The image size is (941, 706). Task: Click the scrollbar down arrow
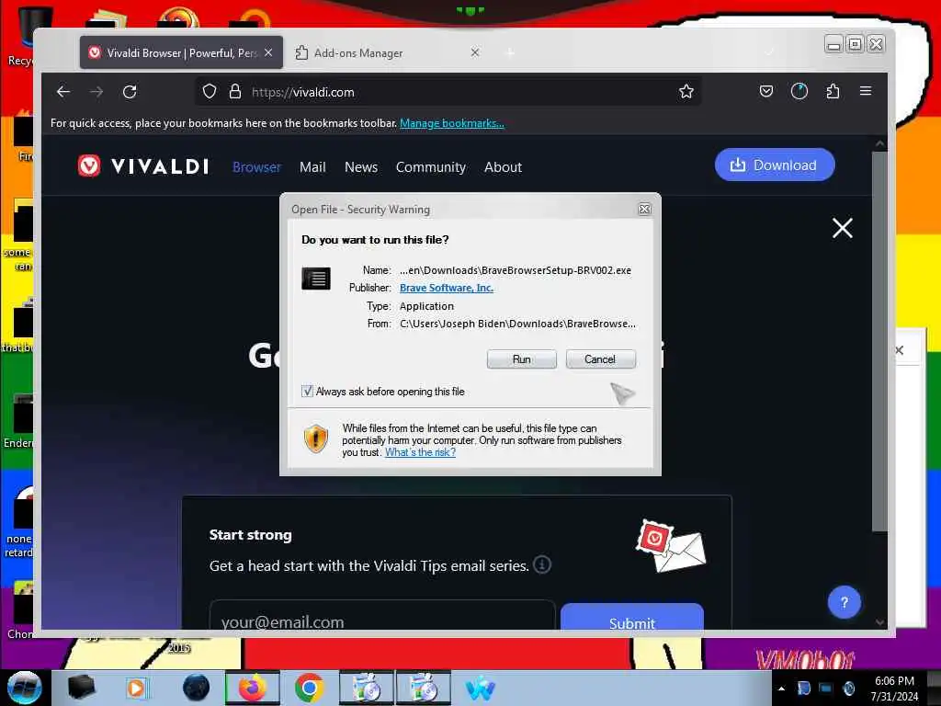(879, 622)
